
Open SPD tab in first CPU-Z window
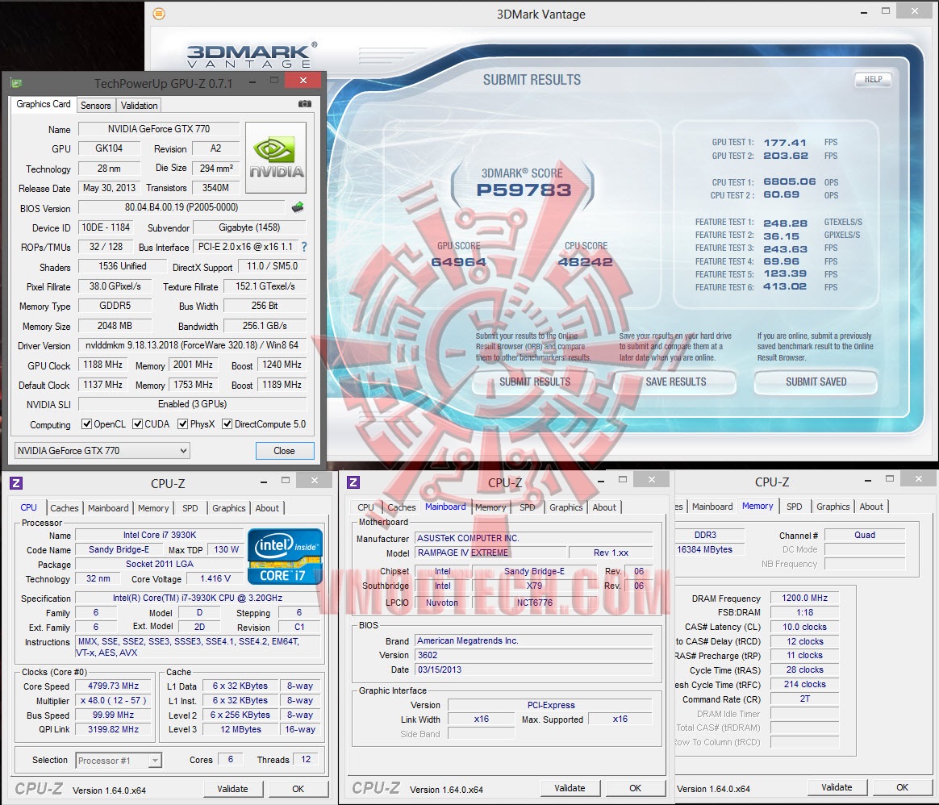[190, 508]
